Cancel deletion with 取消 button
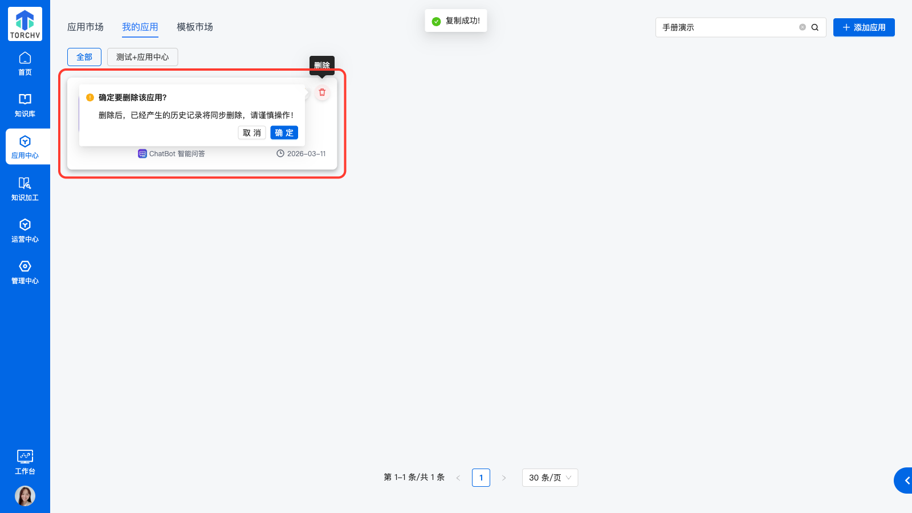Screen dimensions: 912x513 (251, 133)
